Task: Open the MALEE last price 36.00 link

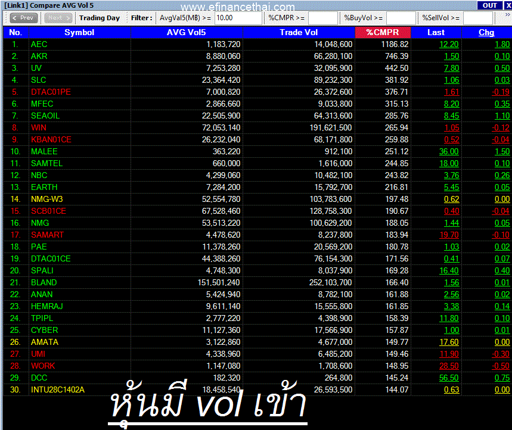Action: 449,151
